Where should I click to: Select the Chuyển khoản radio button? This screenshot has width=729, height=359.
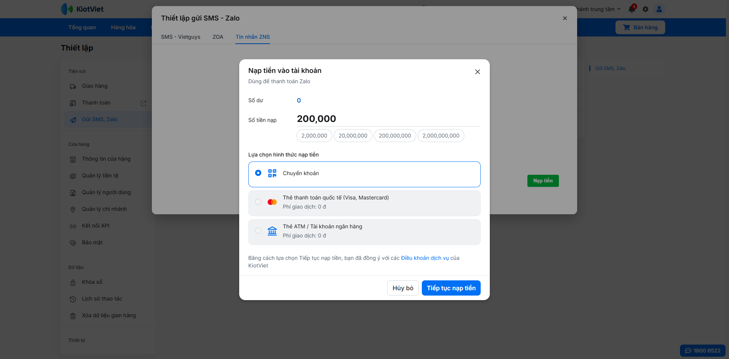(258, 173)
